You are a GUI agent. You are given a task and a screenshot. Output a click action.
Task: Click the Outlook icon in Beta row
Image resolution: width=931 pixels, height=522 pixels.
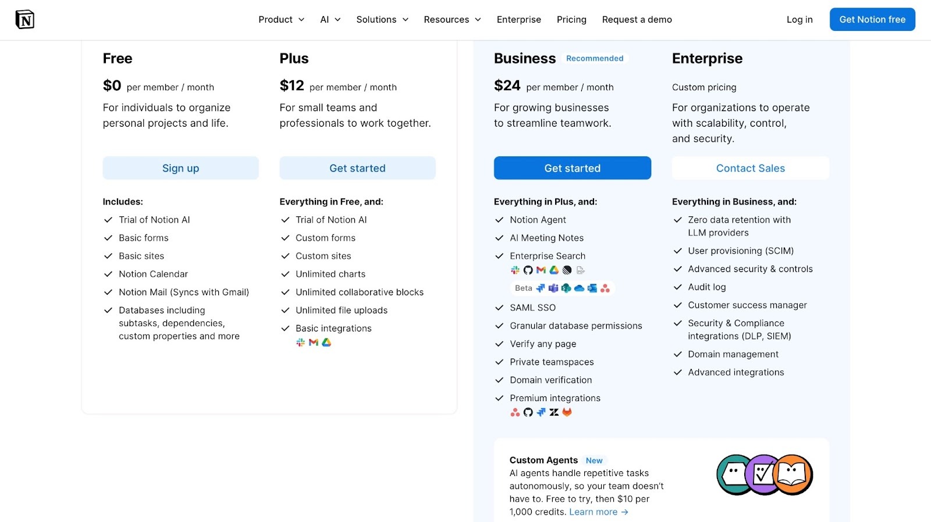point(592,288)
